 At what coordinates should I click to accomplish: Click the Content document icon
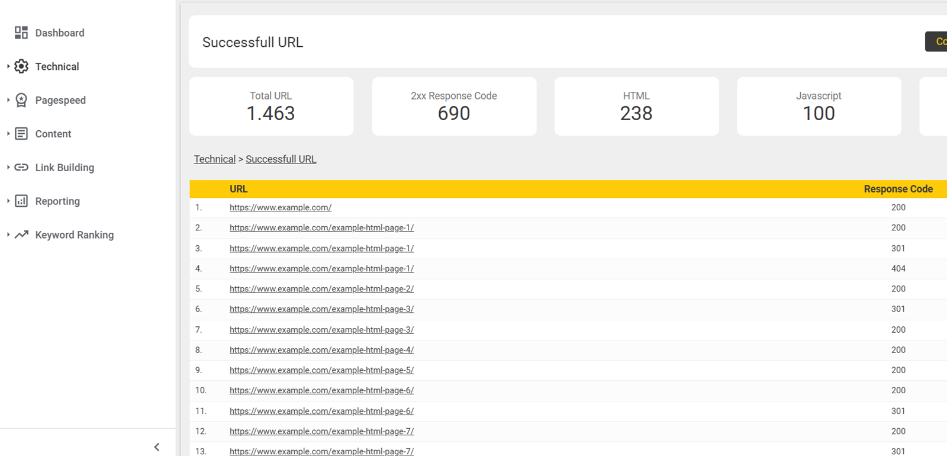[21, 134]
